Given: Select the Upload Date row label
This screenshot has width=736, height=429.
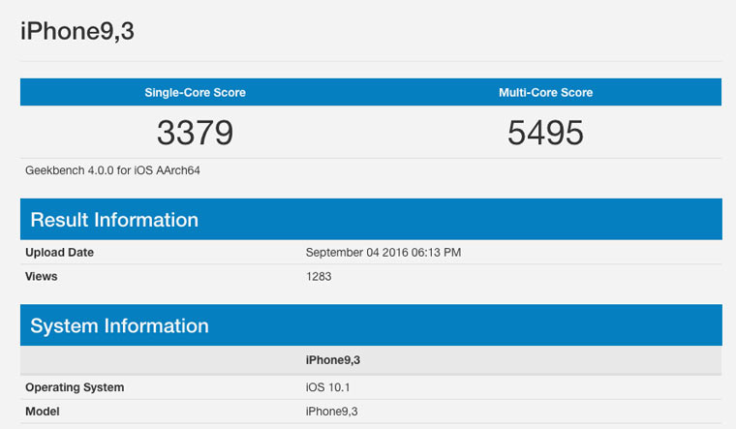Looking at the screenshot, I should (x=59, y=253).
